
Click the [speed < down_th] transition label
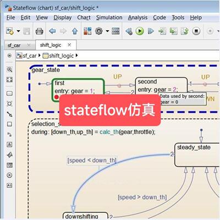tap(92, 161)
